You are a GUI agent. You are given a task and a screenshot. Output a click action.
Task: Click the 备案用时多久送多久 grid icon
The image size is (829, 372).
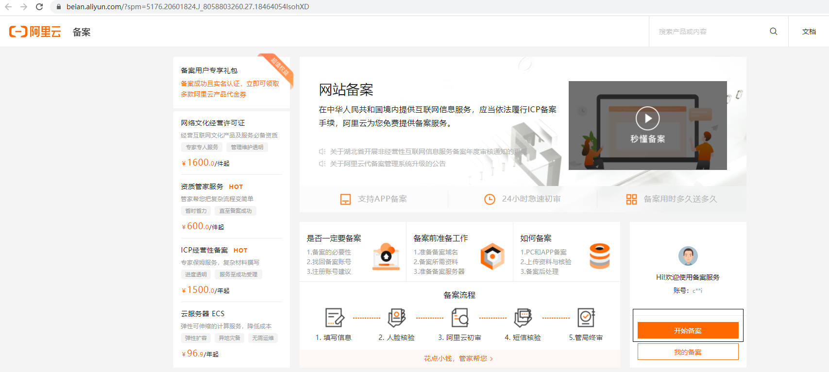coord(631,199)
